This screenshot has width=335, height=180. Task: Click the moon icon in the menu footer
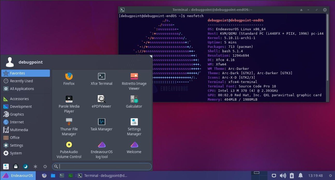26,167
